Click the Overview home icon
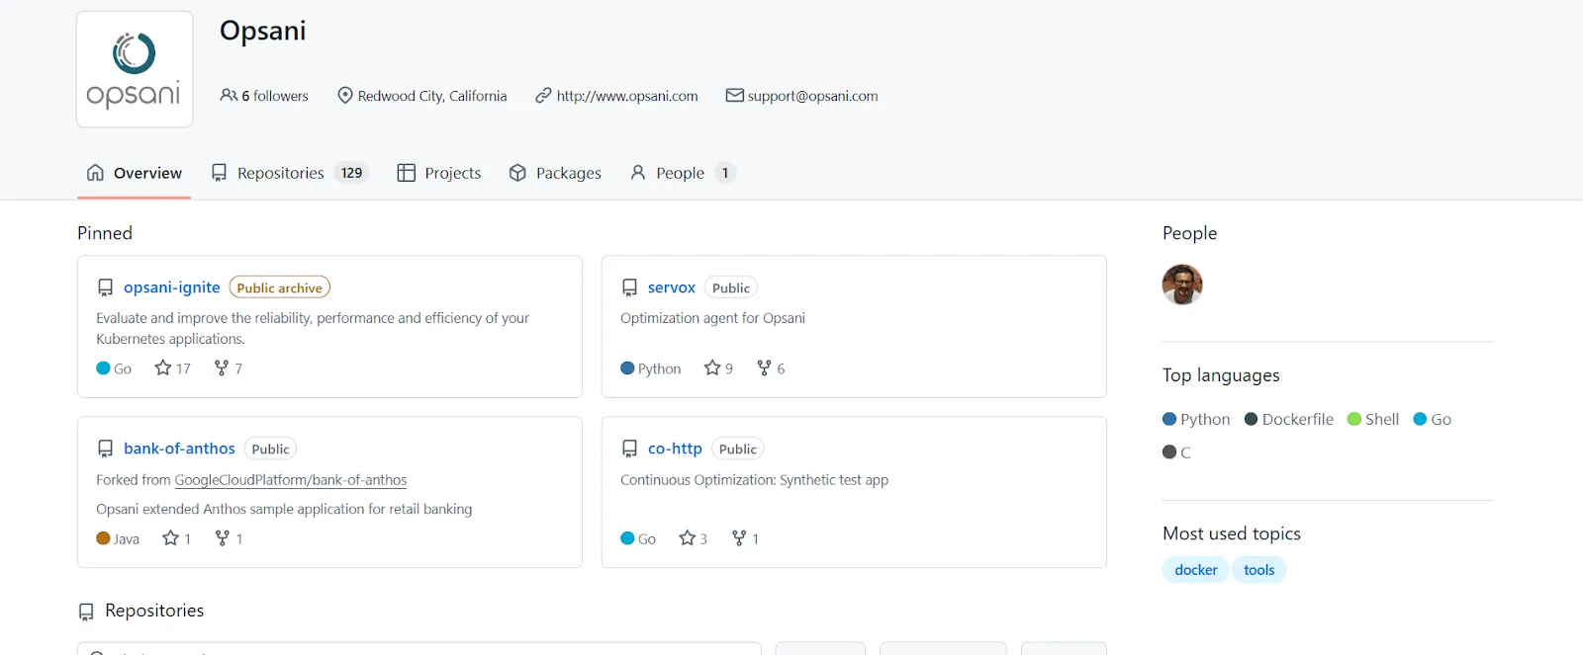1583x655 pixels. [x=95, y=173]
